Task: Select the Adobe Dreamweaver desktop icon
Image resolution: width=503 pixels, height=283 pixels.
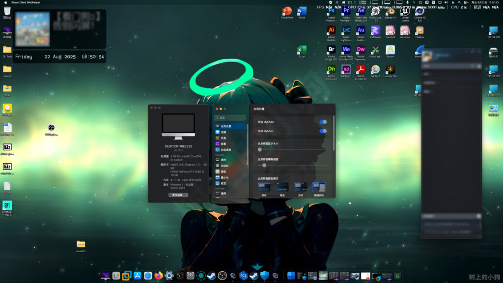Action: tap(361, 53)
